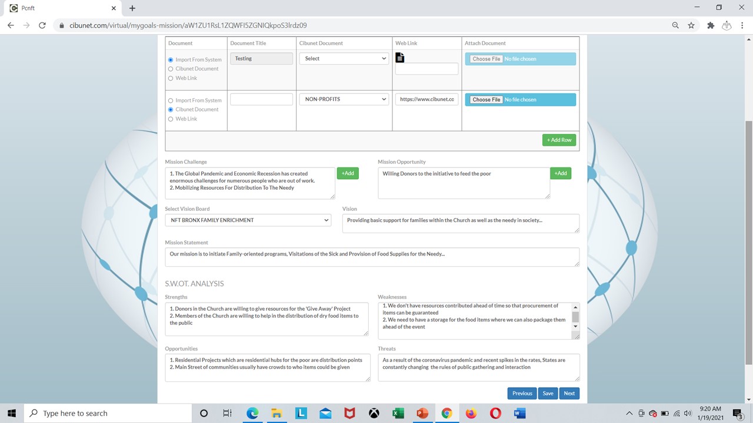Open the NON-PROFITS Cibunet Document dropdown

click(344, 99)
